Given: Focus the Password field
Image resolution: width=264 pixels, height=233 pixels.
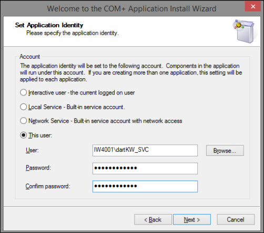Looking at the screenshot, I should pos(145,168).
